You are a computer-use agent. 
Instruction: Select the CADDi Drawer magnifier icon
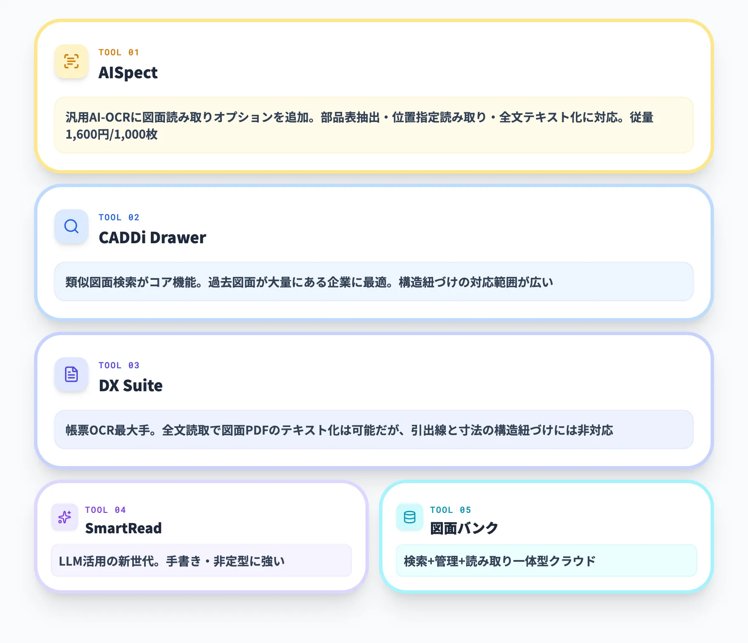click(x=71, y=227)
